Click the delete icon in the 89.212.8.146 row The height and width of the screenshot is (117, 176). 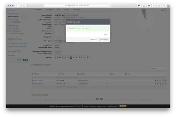coord(165,84)
